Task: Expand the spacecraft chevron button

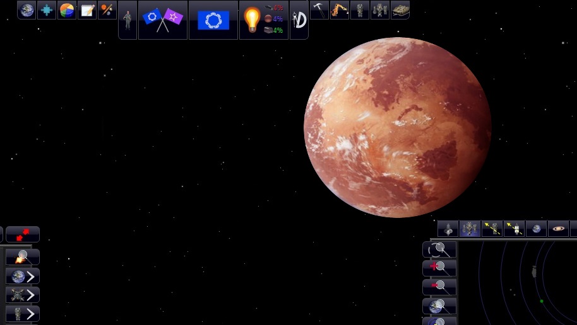Action: coord(23,314)
